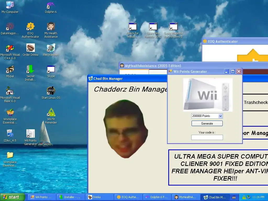The width and height of the screenshot is (268, 201).
Task: Click the keyboard icon in the taskbar
Action: point(234,197)
